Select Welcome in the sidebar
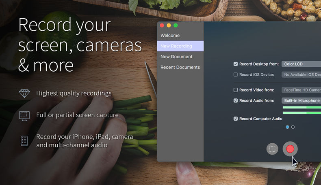The image size is (321, 185). pos(170,36)
